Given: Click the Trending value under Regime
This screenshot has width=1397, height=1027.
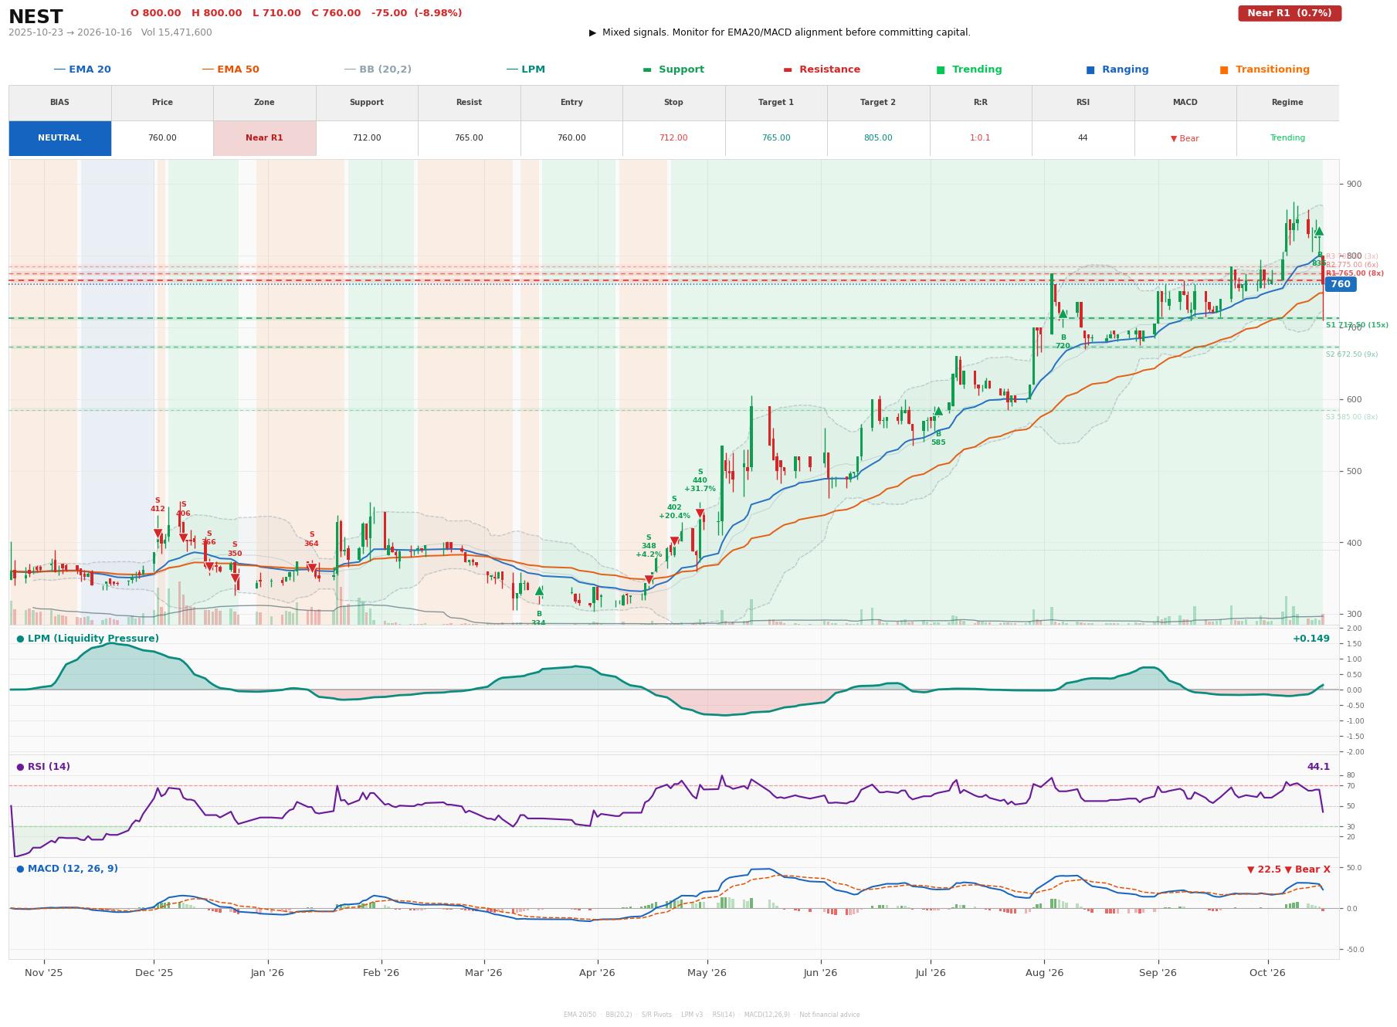Looking at the screenshot, I should 1287,138.
